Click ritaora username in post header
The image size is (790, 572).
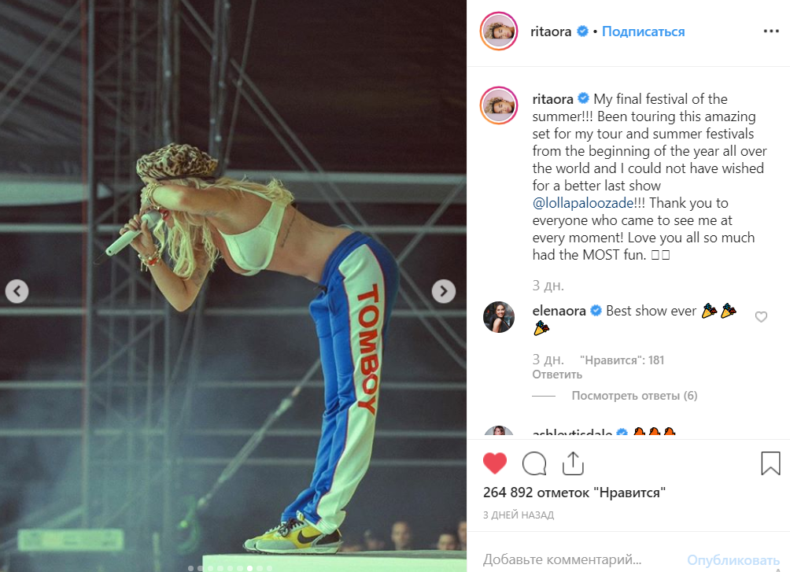[551, 31]
